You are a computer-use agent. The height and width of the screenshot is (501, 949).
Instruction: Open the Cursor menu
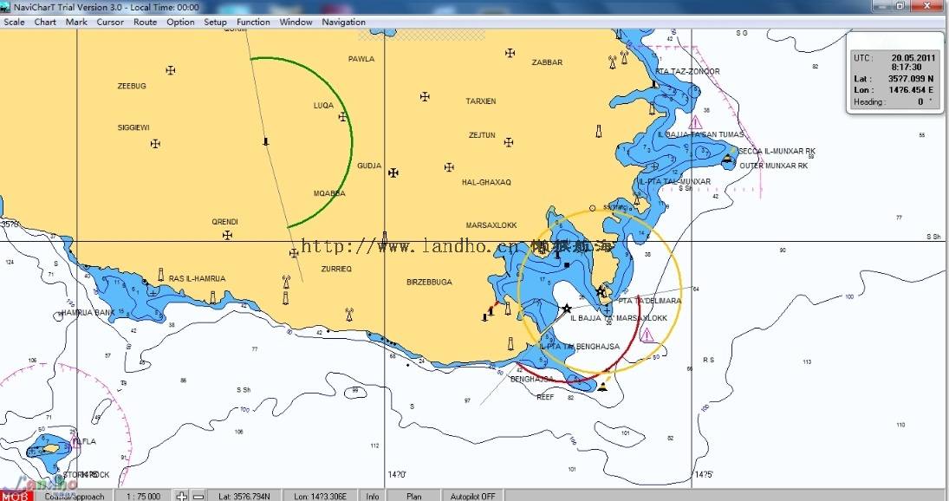(110, 22)
